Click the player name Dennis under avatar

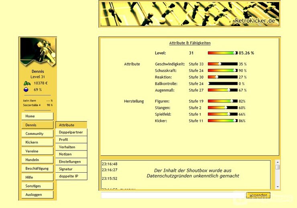tap(38, 71)
